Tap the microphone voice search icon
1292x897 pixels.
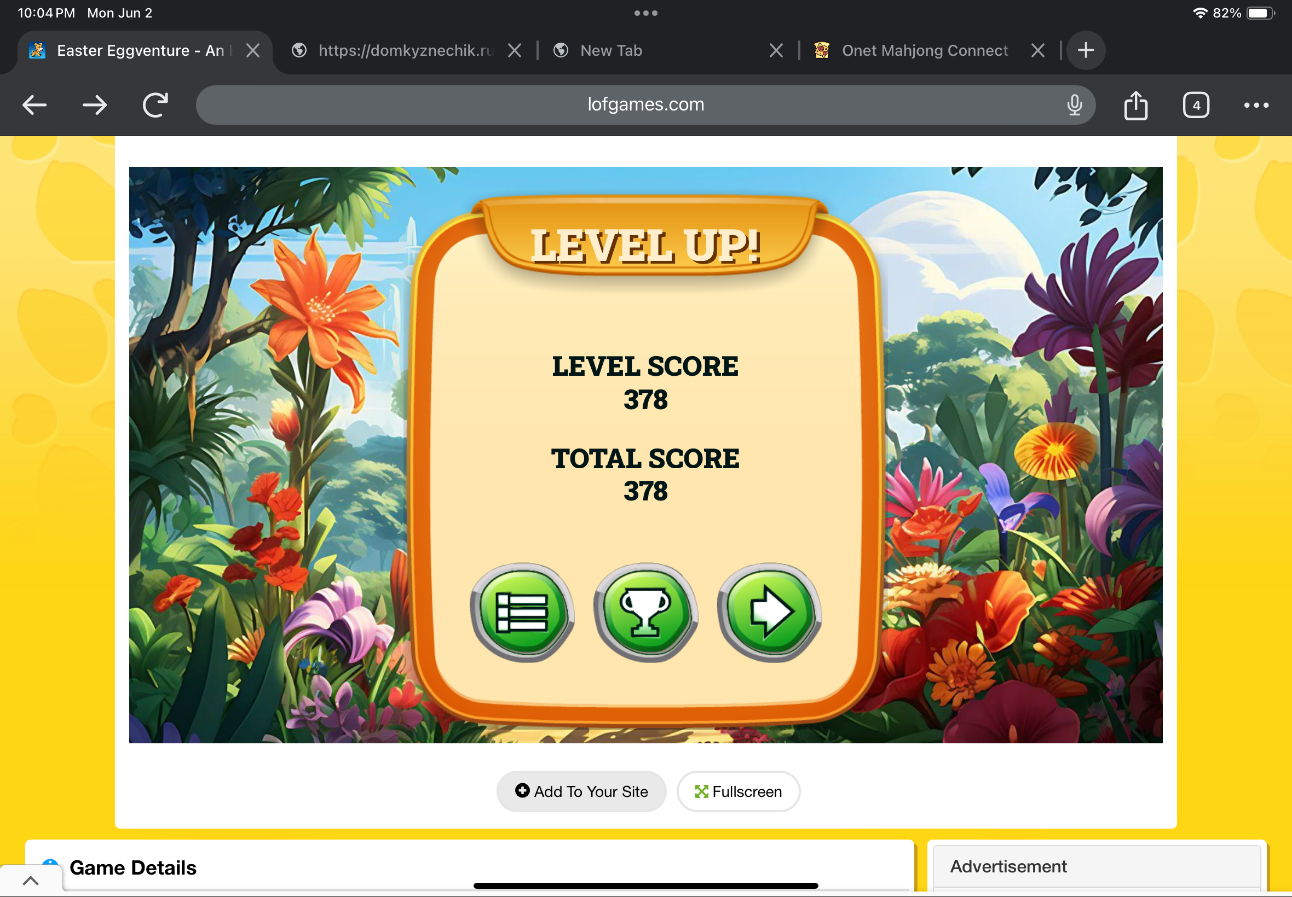[1074, 105]
